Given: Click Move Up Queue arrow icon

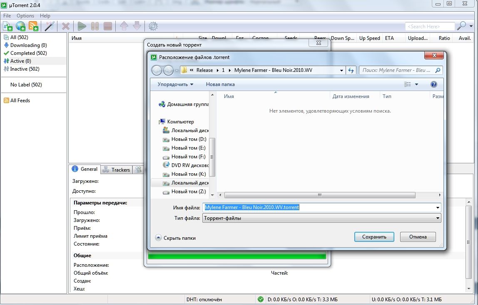Looking at the screenshot, I should 124,26.
